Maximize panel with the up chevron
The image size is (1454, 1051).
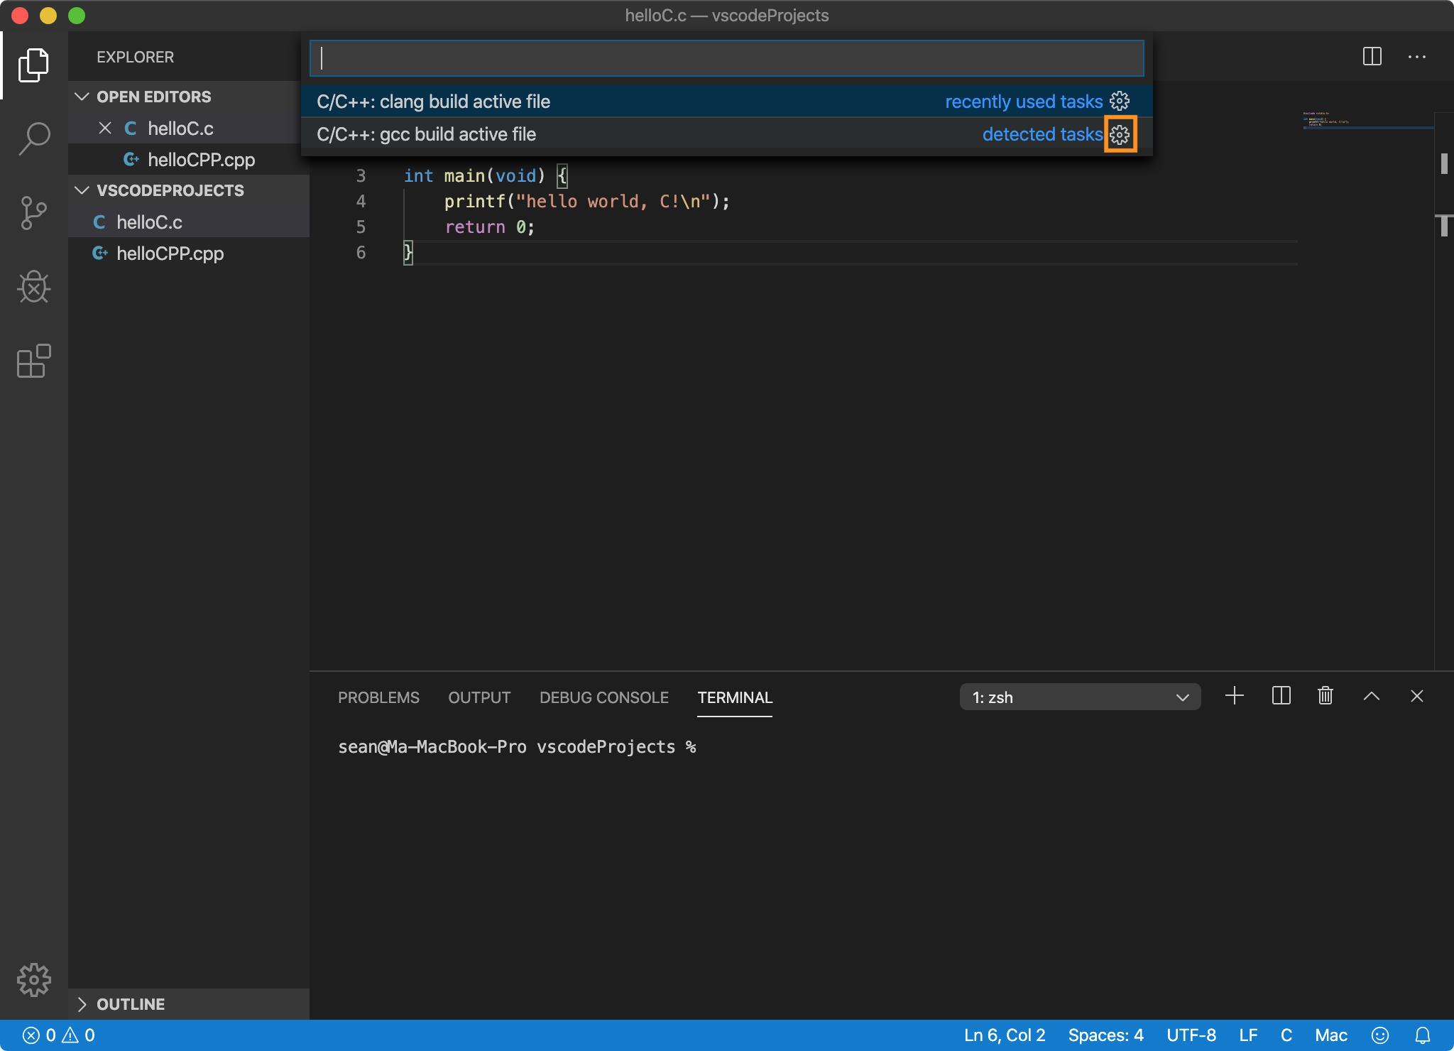[1371, 696]
